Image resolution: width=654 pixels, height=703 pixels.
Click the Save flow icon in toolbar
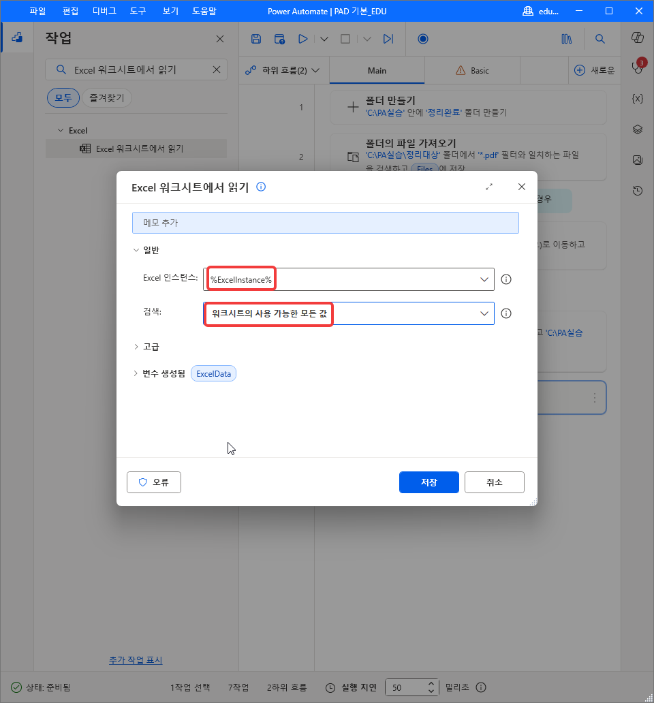click(x=256, y=39)
